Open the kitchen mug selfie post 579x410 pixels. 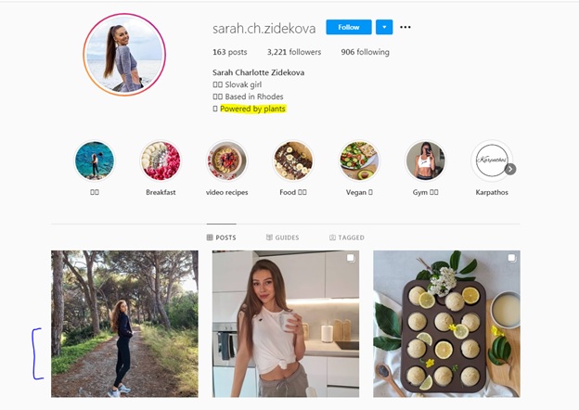[x=286, y=324]
